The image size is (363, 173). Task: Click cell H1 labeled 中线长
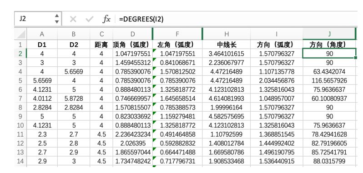227,45
